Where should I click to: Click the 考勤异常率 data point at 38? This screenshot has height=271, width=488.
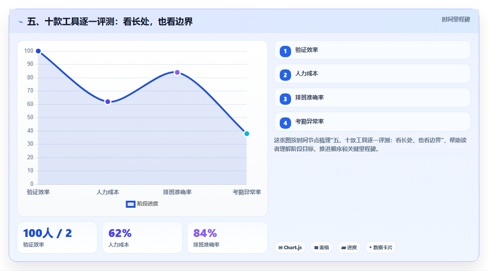point(247,134)
